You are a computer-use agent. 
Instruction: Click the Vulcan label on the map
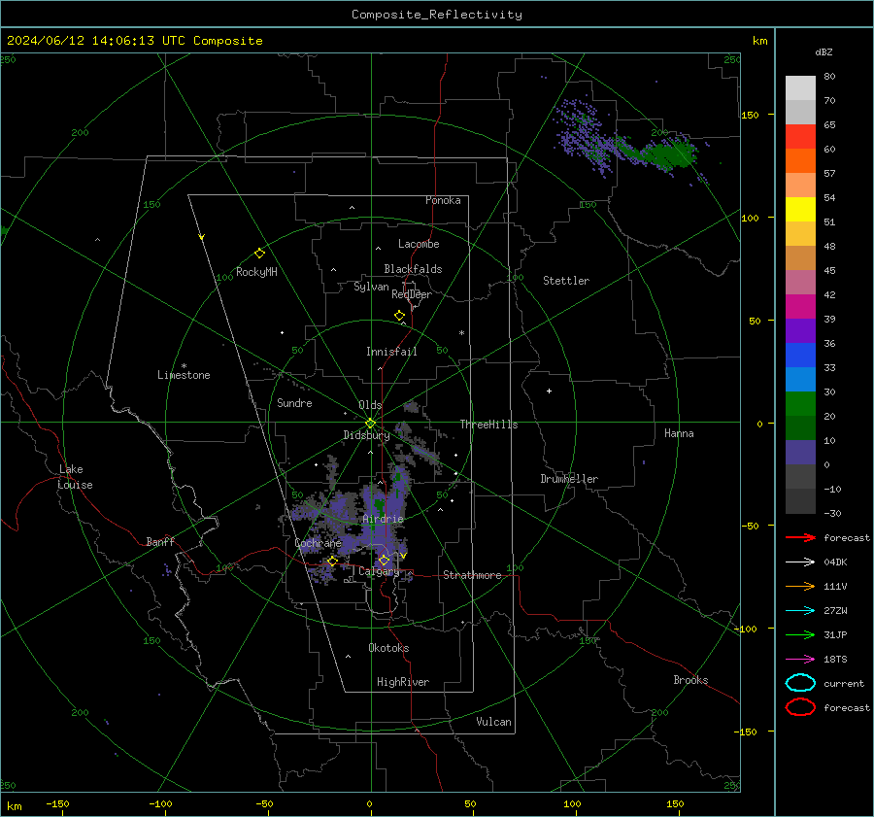pyautogui.click(x=493, y=722)
